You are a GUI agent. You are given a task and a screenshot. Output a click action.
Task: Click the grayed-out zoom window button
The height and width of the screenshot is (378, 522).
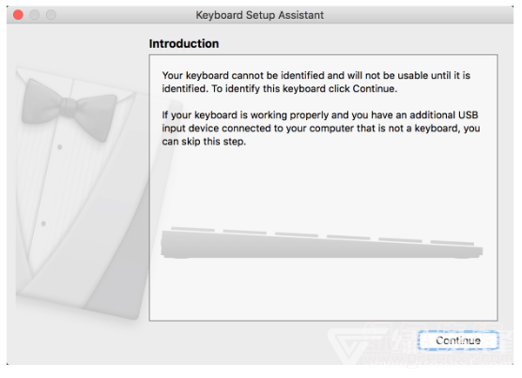tap(51, 15)
